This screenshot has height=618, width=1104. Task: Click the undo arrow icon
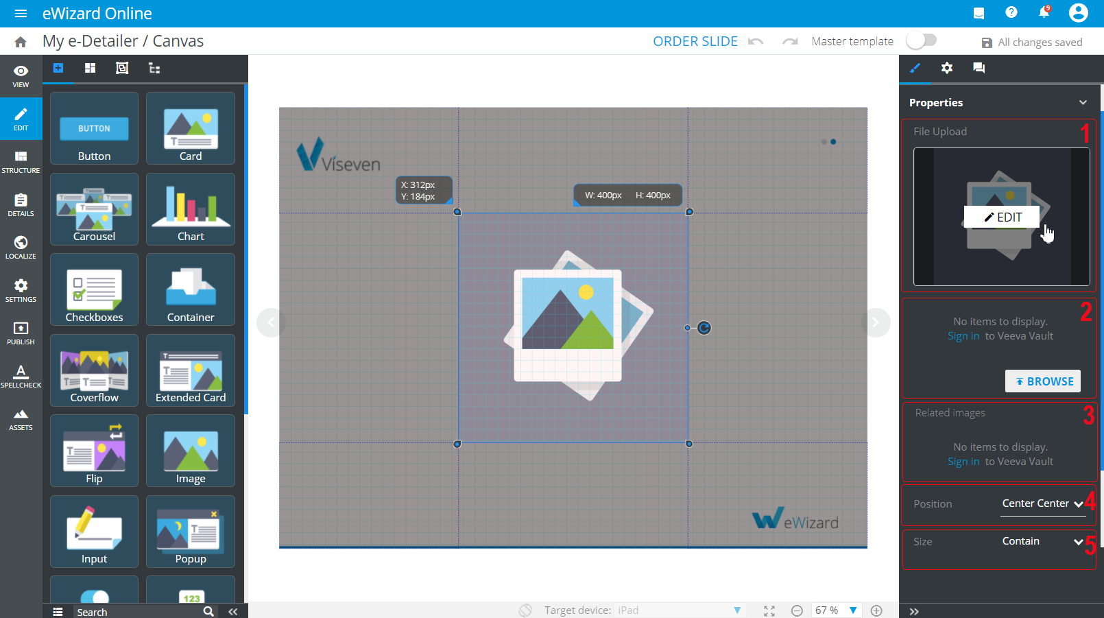756,42
